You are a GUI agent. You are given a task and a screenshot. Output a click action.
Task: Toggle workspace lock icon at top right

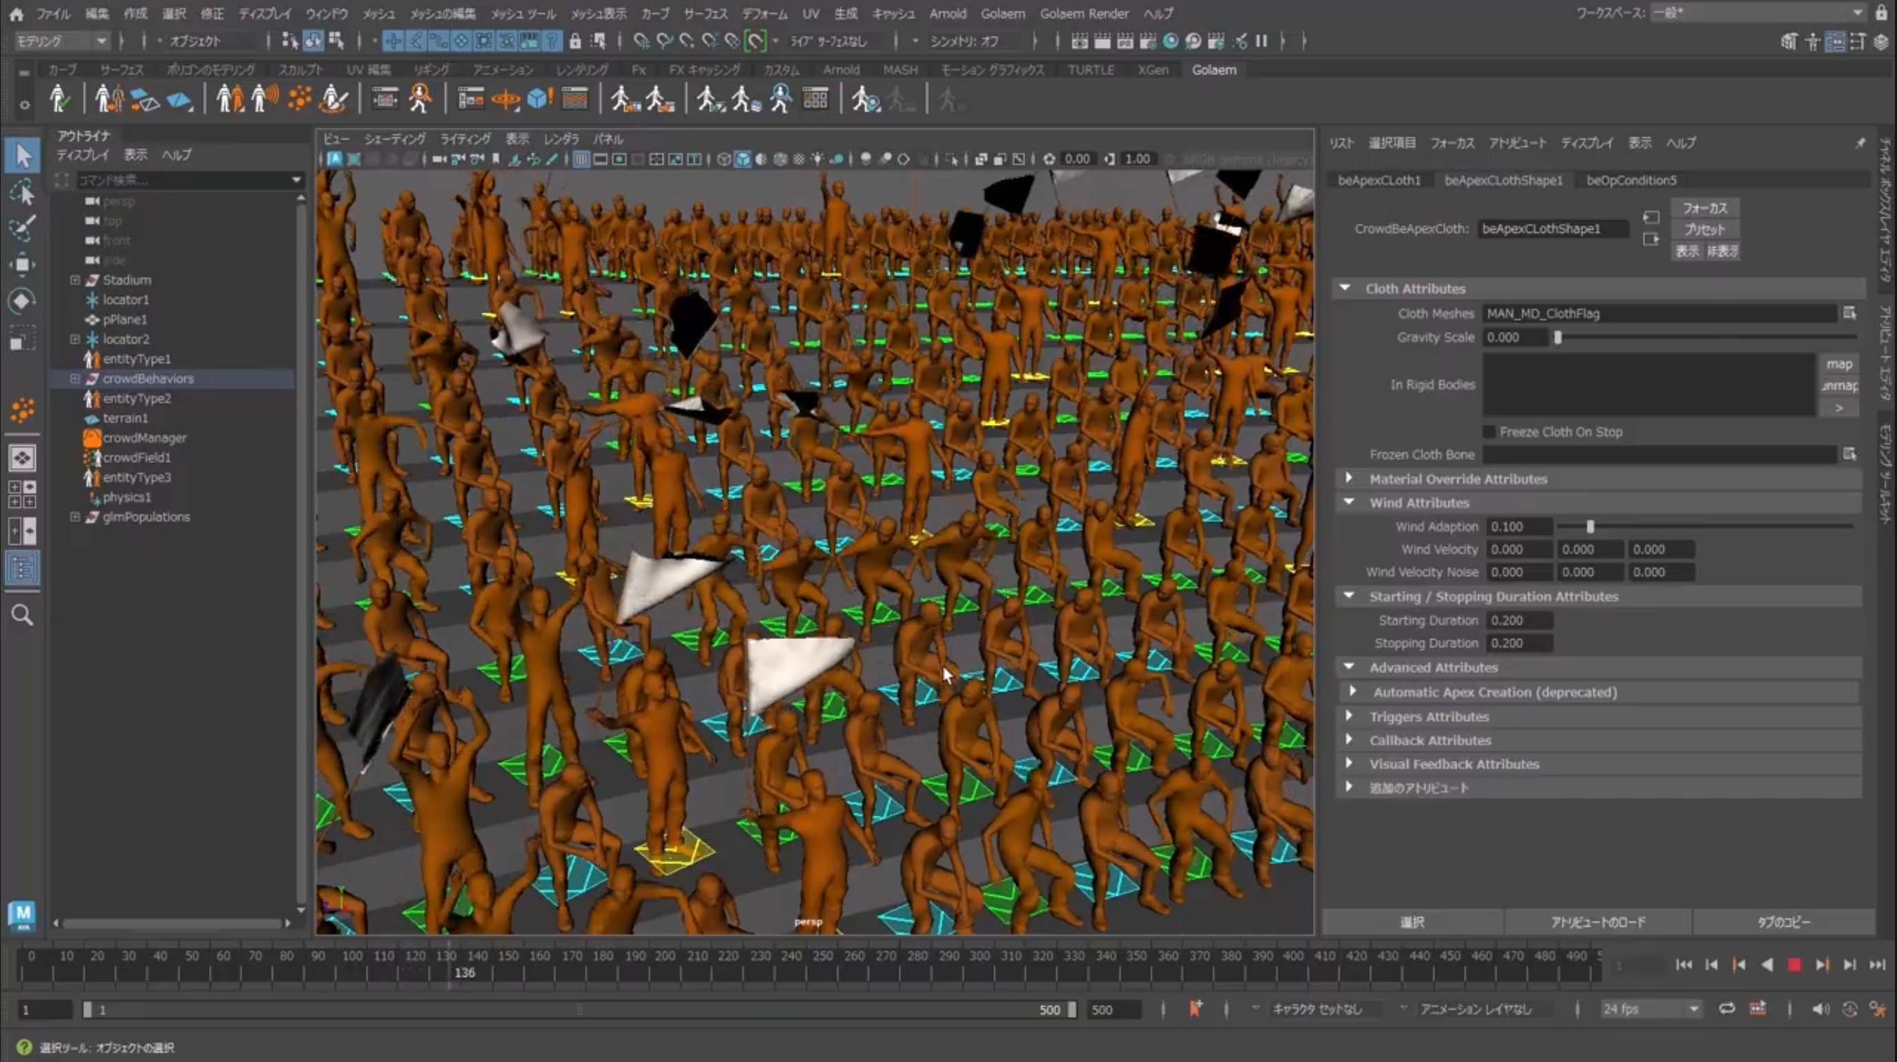pyautogui.click(x=1883, y=12)
